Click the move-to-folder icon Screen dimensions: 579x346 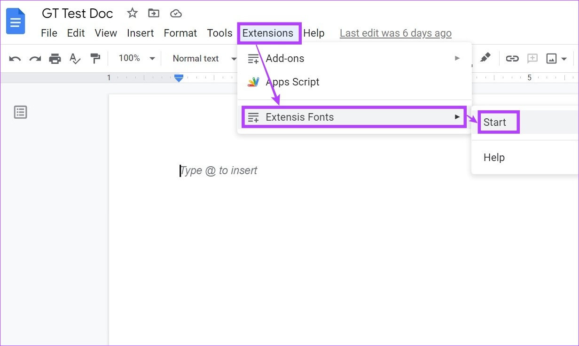(x=153, y=13)
